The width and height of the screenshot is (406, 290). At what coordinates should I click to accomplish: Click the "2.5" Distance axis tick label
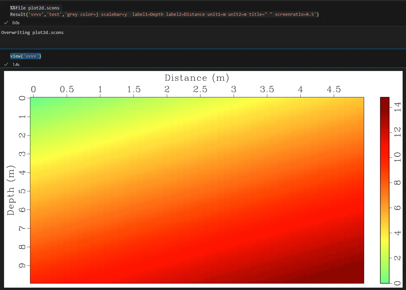[x=200, y=89]
